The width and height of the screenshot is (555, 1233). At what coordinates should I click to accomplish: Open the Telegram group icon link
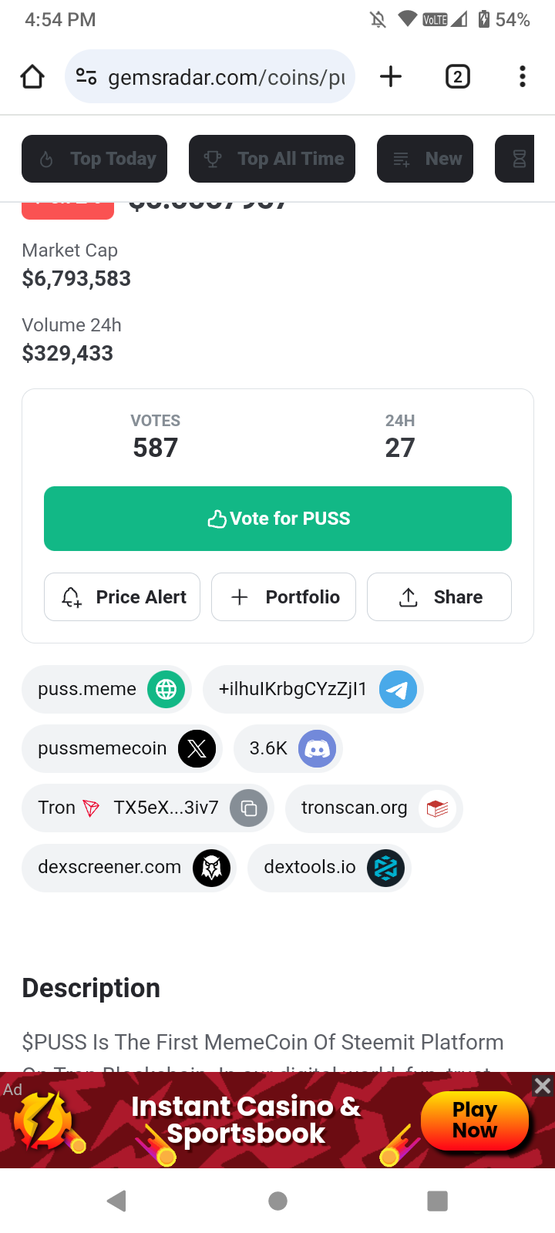tap(398, 689)
